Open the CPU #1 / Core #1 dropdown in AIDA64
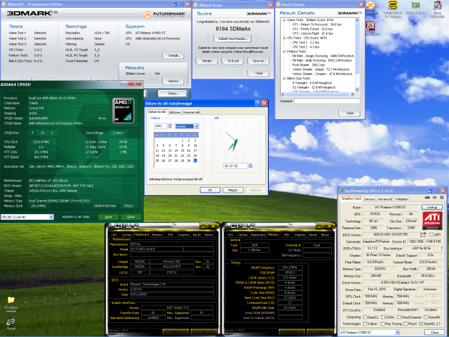The width and height of the screenshot is (449, 337). click(51, 217)
